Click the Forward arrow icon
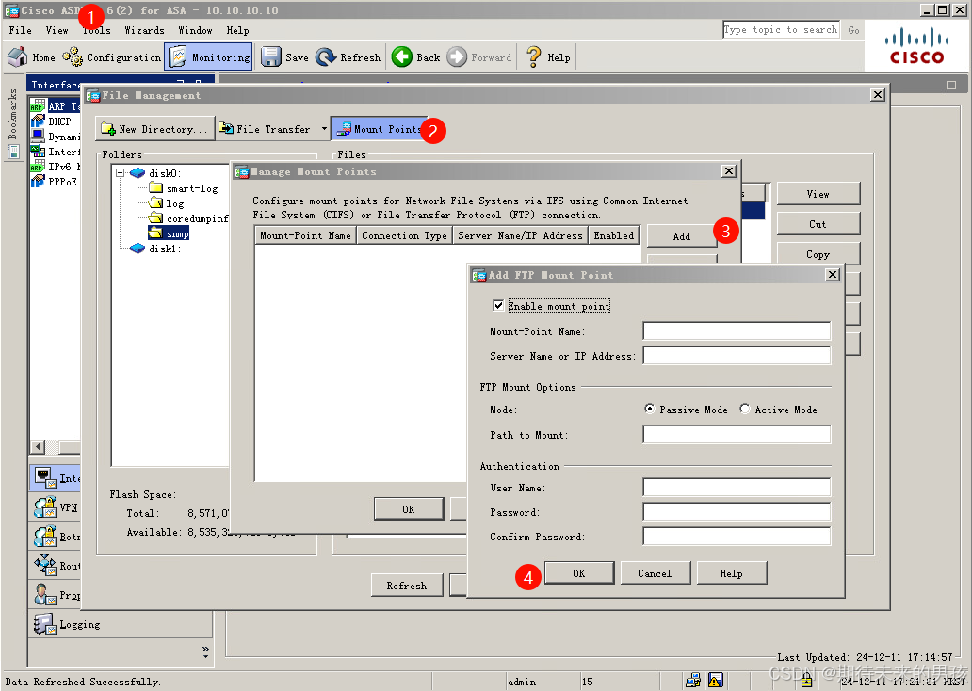The height and width of the screenshot is (691, 972). [x=457, y=57]
